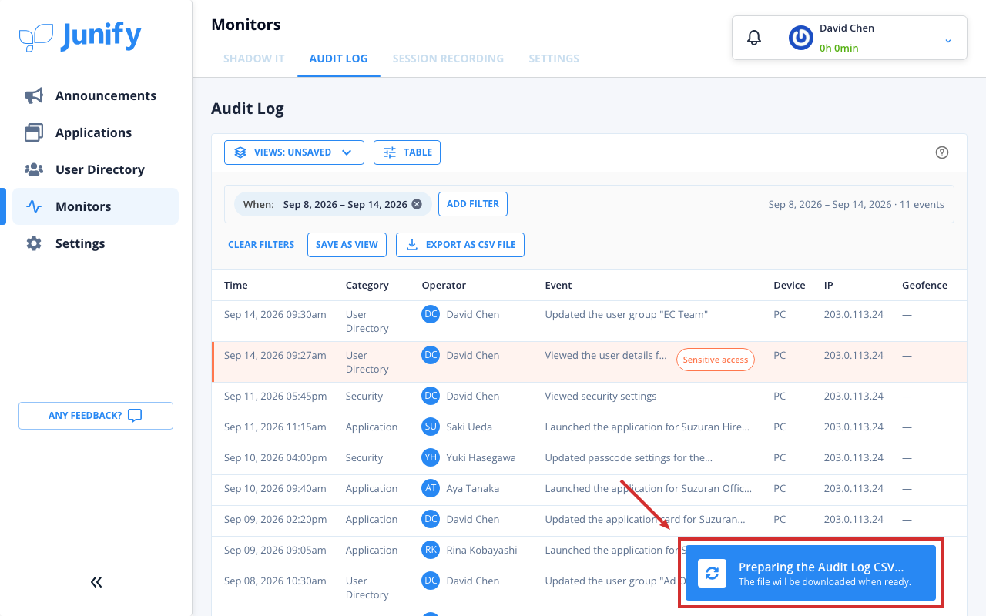Click Saki Ueda's SU avatar
The image size is (986, 616).
coord(431,427)
